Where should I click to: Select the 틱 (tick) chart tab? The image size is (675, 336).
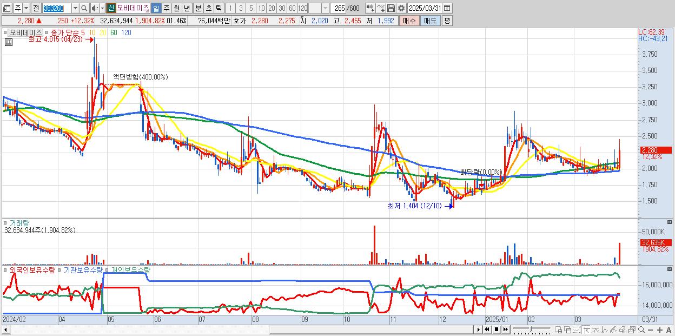point(219,8)
